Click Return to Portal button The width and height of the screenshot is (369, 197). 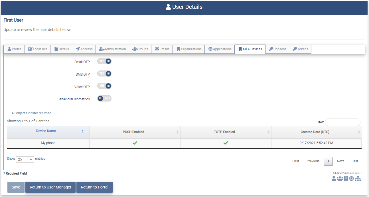pyautogui.click(x=95, y=187)
